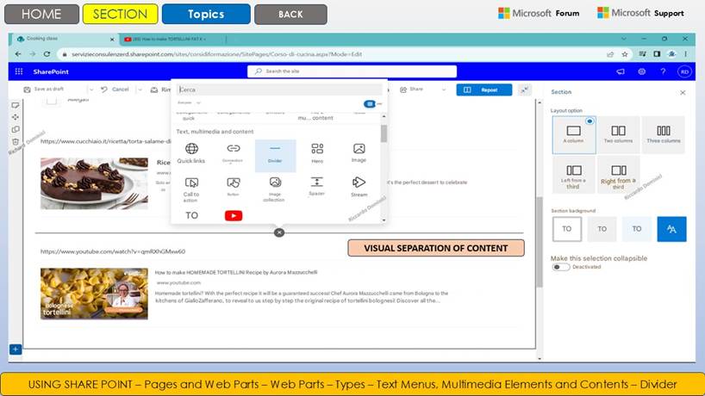Insert the Spacer web part
The image size is (705, 396).
pyautogui.click(x=316, y=186)
